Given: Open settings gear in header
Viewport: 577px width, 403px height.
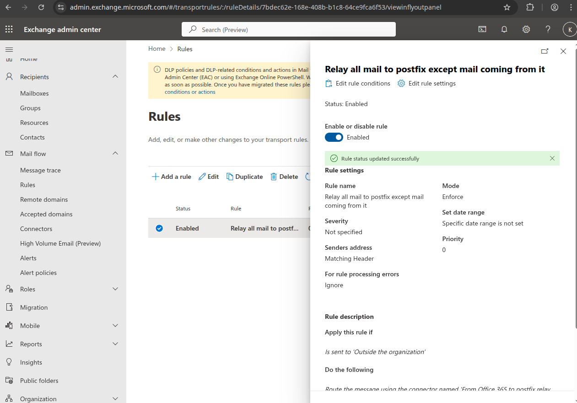Looking at the screenshot, I should (x=526, y=29).
